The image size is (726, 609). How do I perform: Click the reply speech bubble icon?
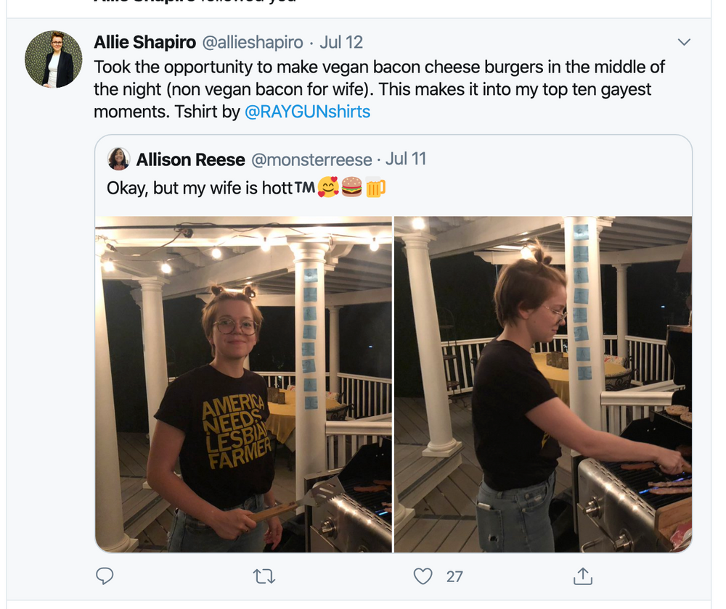105,576
